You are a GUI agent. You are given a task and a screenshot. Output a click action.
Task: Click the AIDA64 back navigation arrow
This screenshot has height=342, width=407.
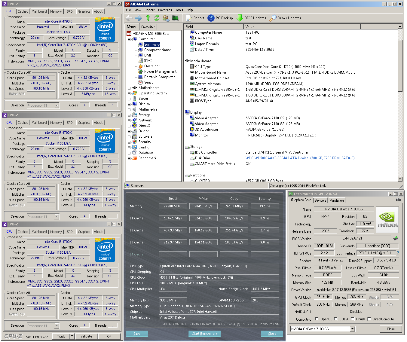[x=129, y=18]
